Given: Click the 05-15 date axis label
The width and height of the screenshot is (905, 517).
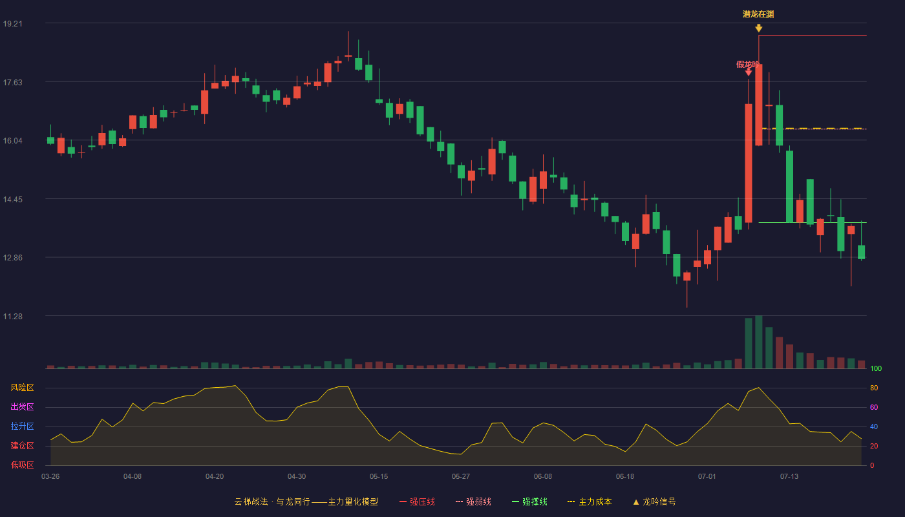Looking at the screenshot, I should tap(379, 476).
